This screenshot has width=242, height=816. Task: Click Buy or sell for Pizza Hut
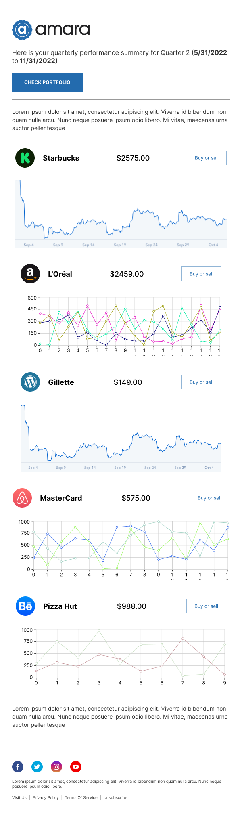click(x=206, y=606)
